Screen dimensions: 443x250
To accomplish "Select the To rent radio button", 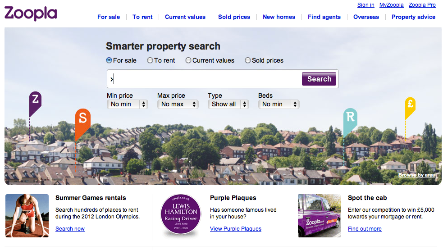I will pos(150,60).
